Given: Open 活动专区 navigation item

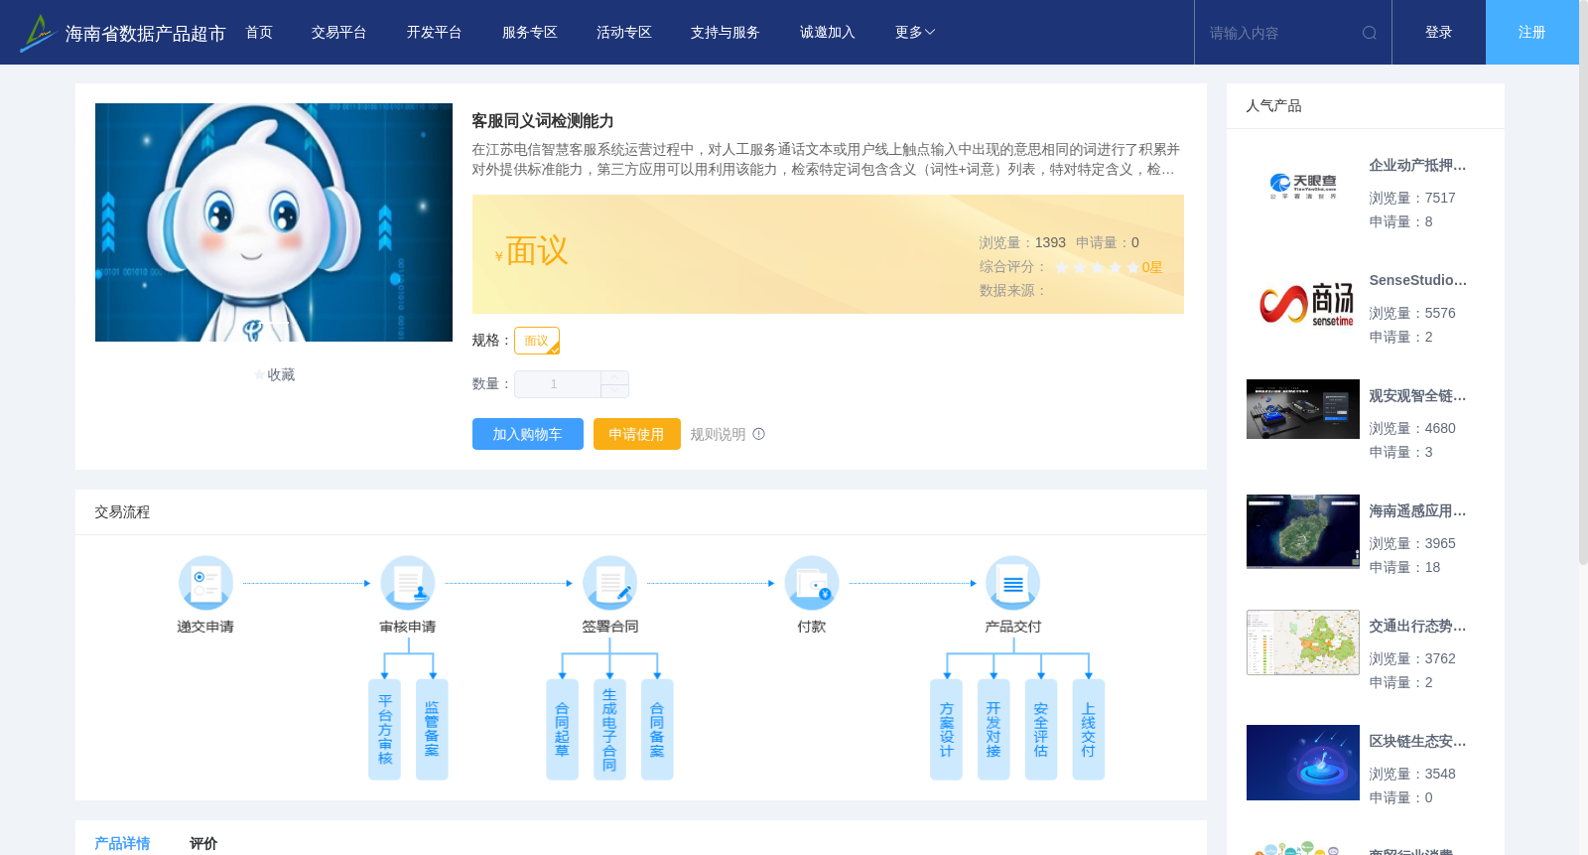Looking at the screenshot, I should pyautogui.click(x=624, y=33).
